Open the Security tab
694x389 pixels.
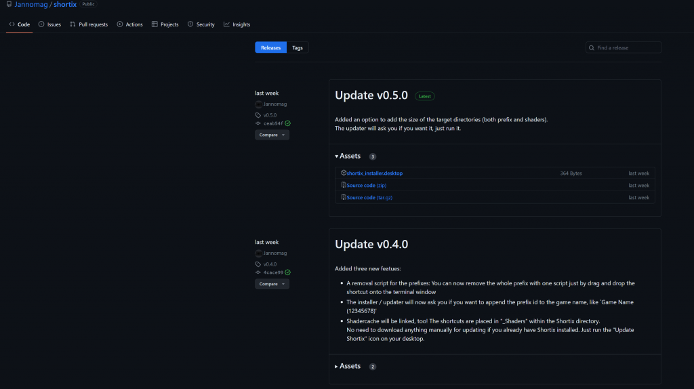click(201, 24)
